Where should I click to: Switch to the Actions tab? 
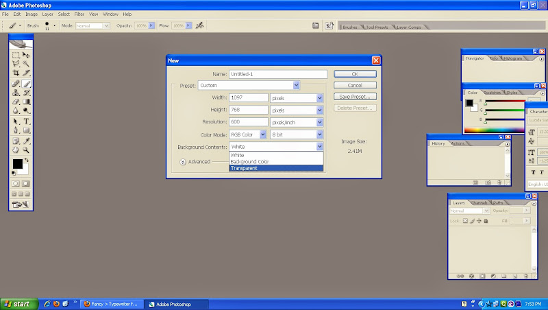tap(458, 144)
